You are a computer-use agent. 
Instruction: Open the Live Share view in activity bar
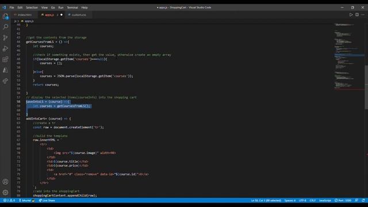point(5,81)
